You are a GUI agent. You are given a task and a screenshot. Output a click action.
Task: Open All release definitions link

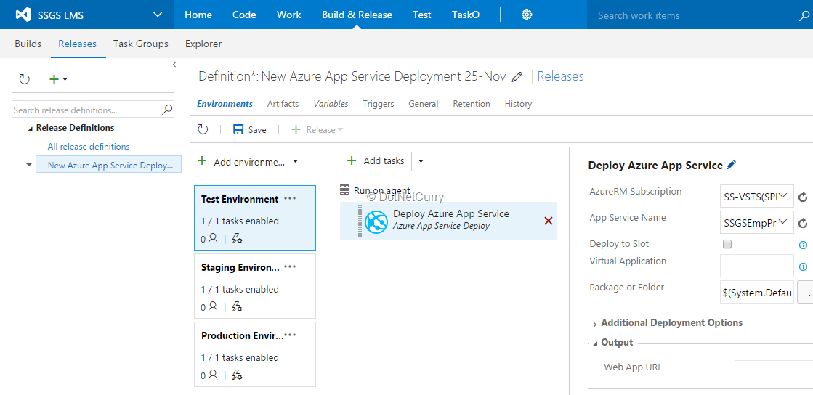(89, 147)
